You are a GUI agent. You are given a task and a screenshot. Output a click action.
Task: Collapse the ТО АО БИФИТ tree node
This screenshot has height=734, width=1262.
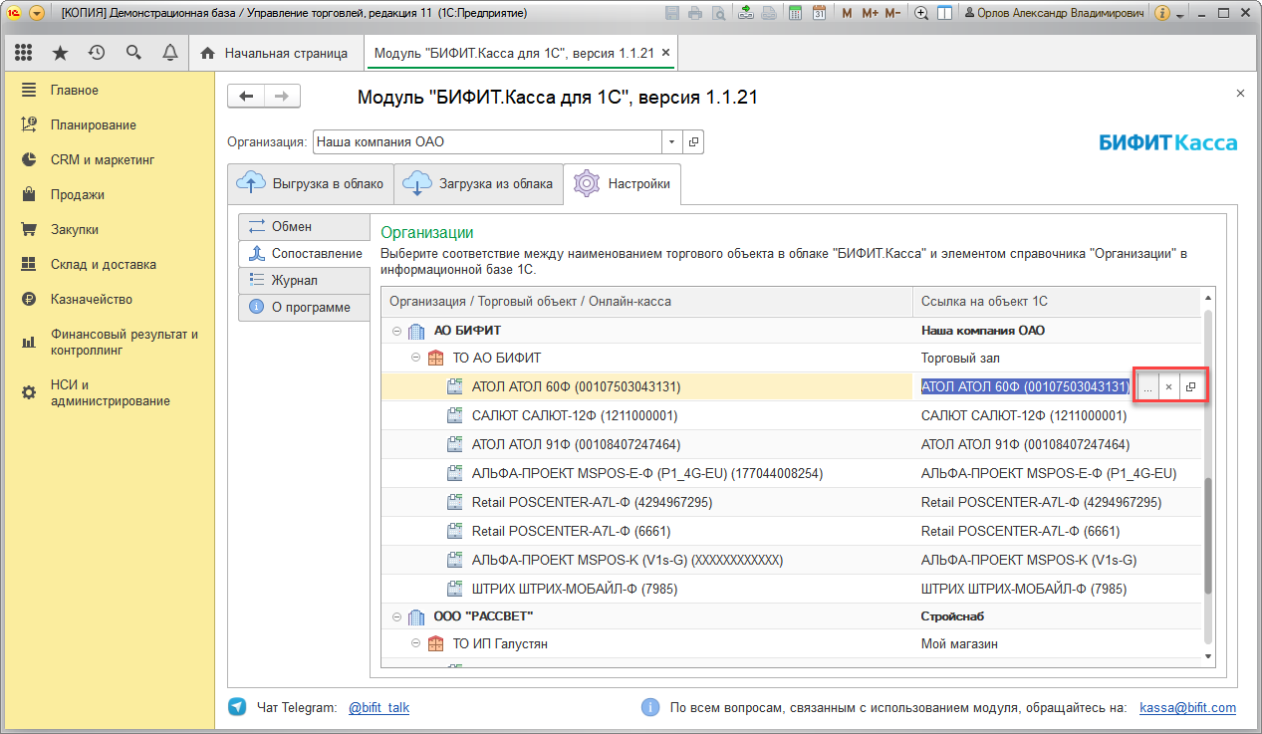point(416,358)
